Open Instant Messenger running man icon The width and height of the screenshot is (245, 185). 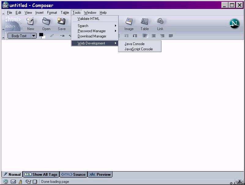tap(20, 182)
